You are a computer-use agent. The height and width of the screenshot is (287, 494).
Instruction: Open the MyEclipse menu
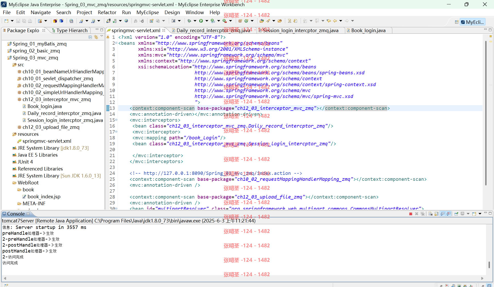pyautogui.click(x=148, y=12)
